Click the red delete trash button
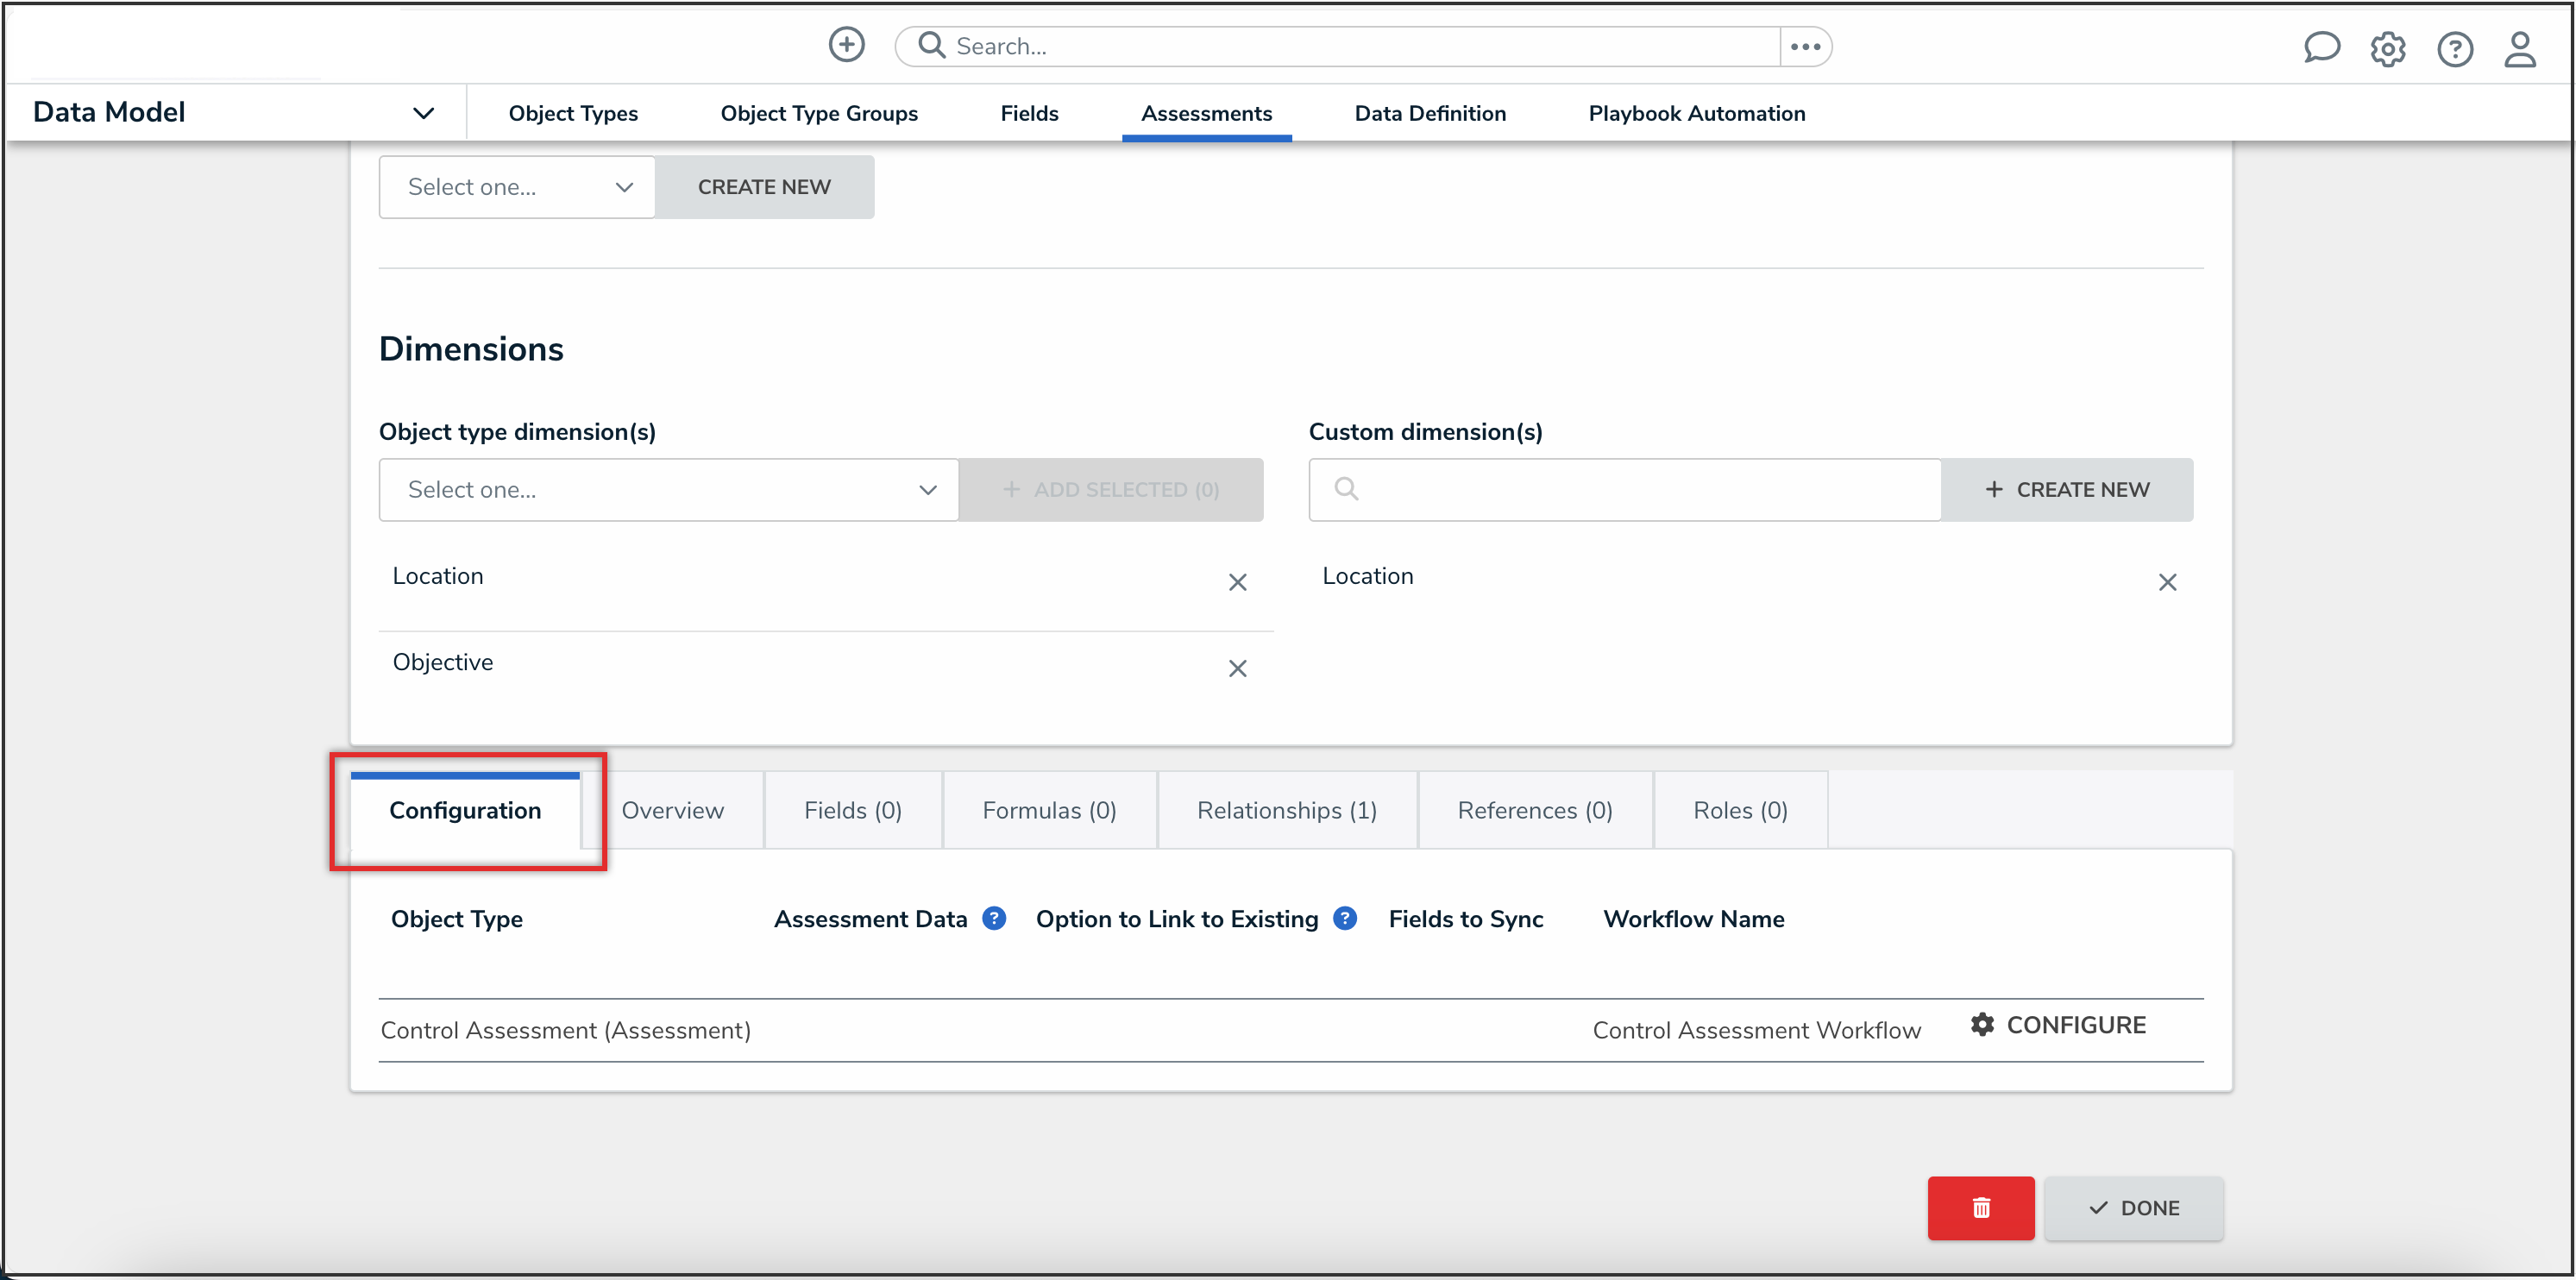Screen dimensions: 2576x1280 pyautogui.click(x=1980, y=1208)
